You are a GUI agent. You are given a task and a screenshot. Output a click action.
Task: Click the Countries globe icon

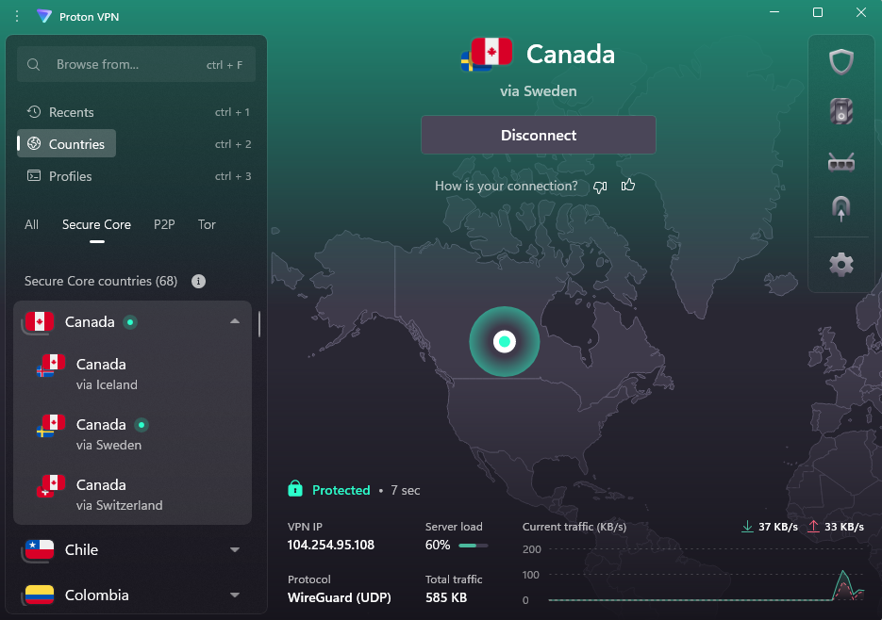pyautogui.click(x=34, y=143)
